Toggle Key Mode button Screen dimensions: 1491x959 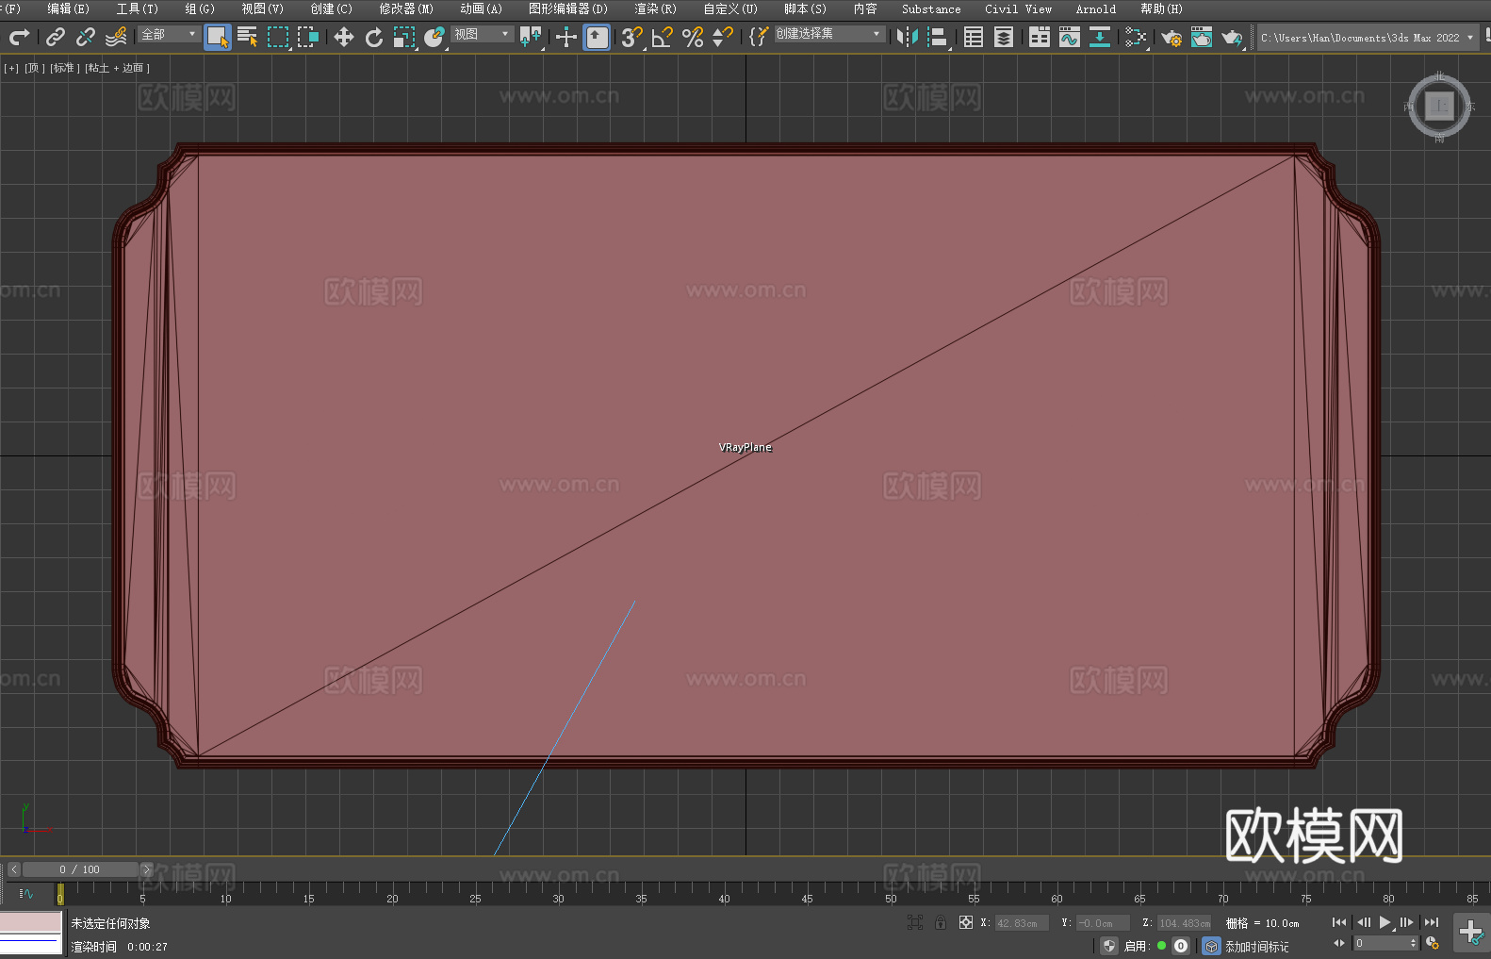point(1339,943)
